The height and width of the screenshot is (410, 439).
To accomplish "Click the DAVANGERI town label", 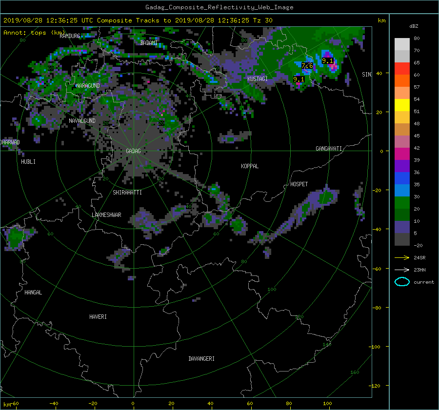I will click(201, 359).
